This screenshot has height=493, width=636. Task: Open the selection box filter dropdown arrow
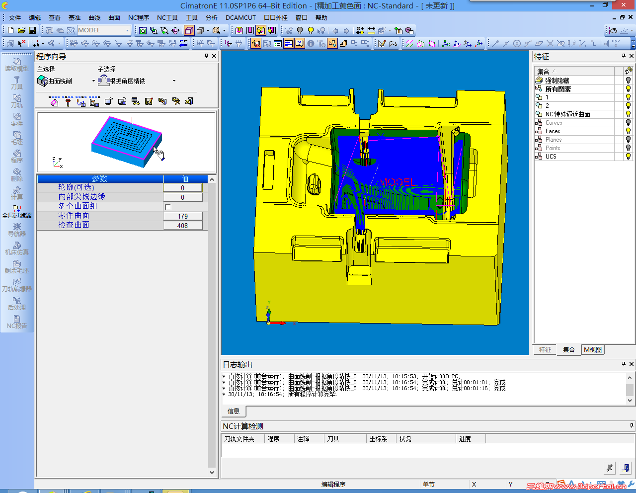43,43
